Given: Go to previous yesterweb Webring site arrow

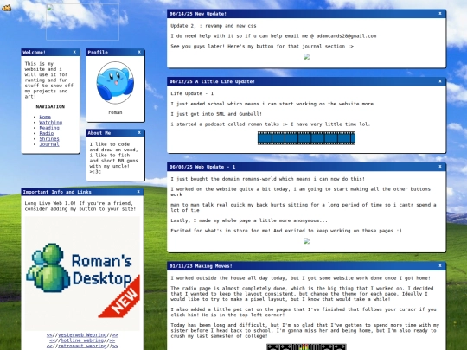Looking at the screenshot, I should point(49,335).
